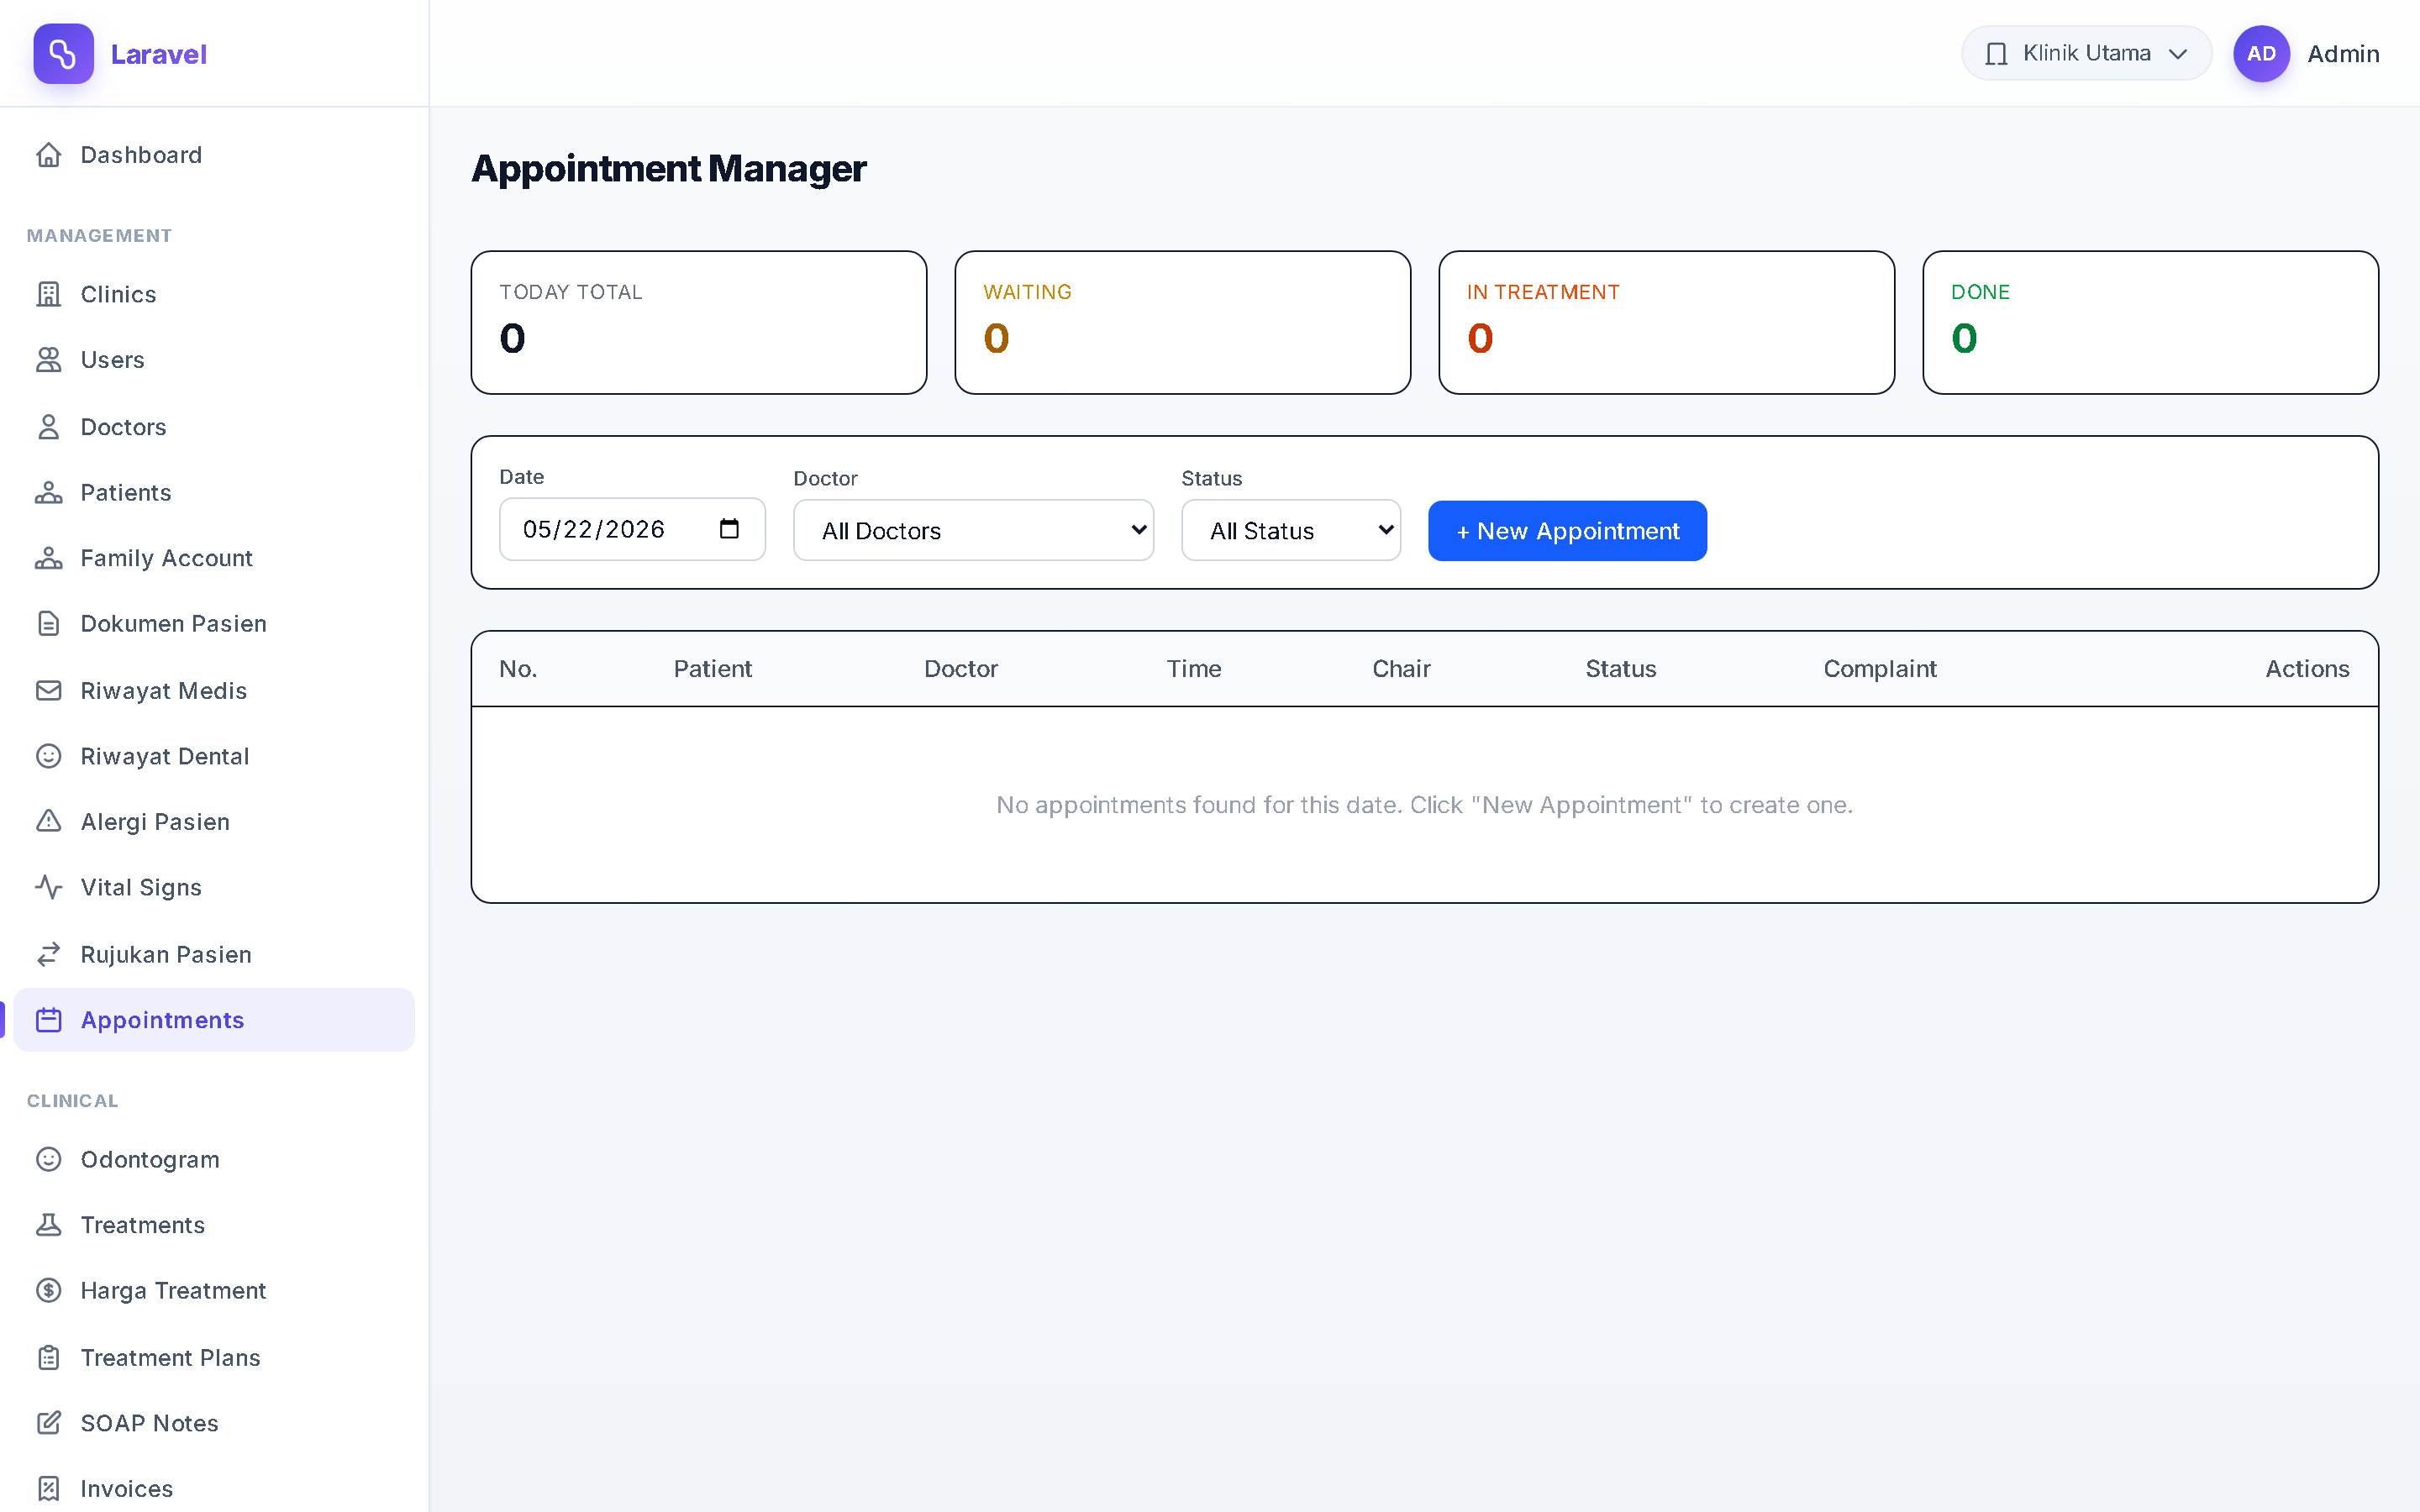Open Alergi Pasien page

point(214,822)
